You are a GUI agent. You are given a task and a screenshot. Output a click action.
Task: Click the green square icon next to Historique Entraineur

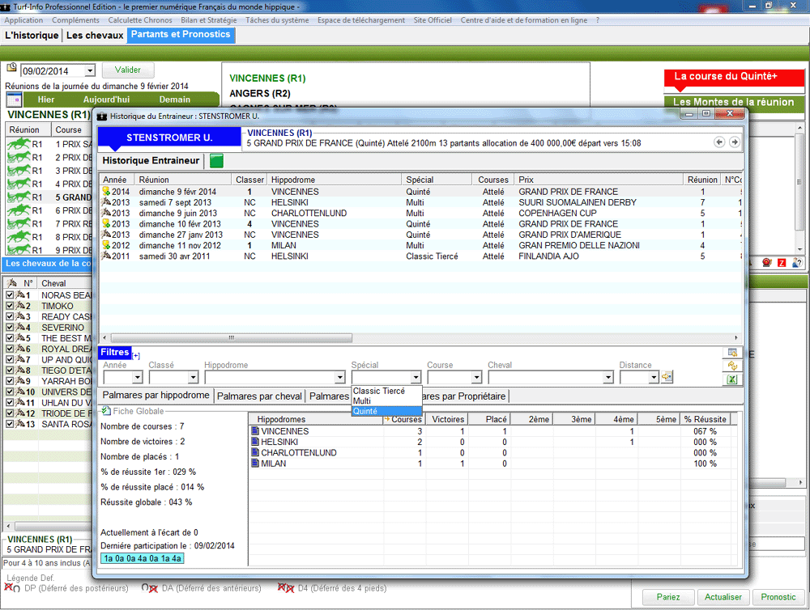(x=216, y=161)
